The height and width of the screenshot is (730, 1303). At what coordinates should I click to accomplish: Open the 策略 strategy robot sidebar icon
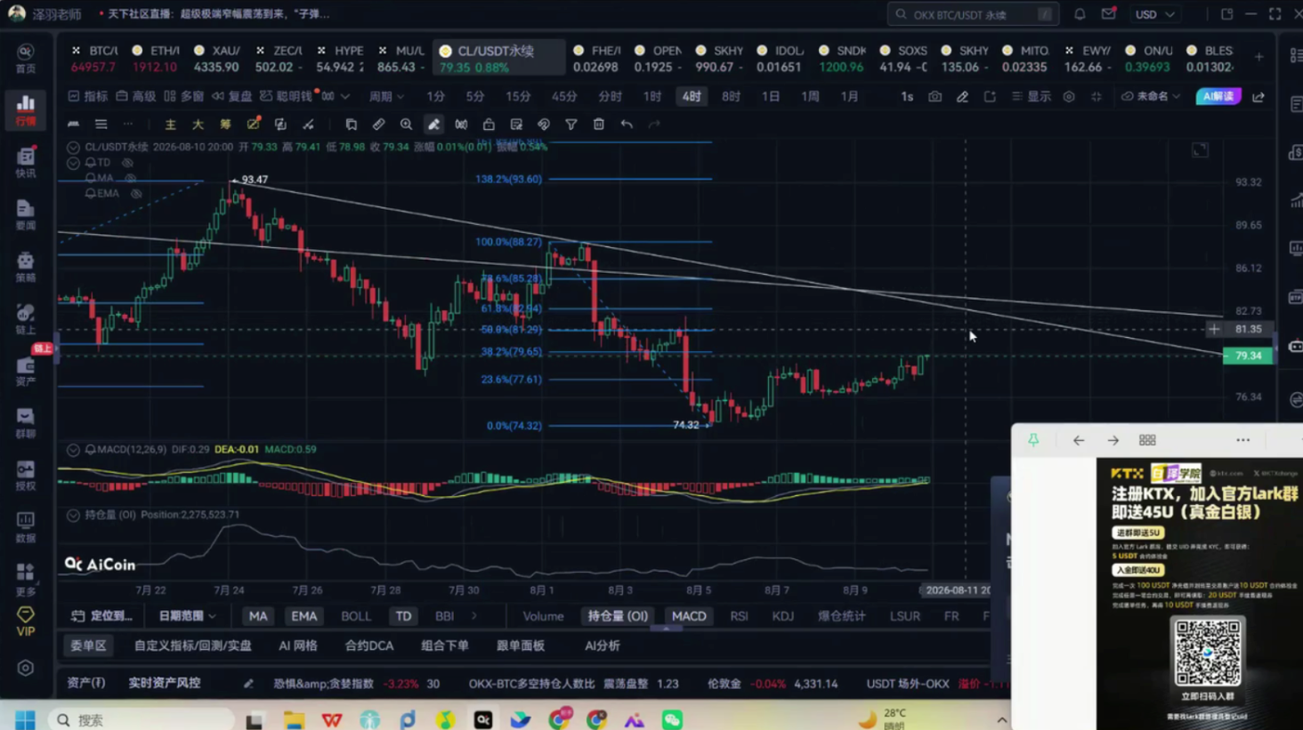point(25,267)
